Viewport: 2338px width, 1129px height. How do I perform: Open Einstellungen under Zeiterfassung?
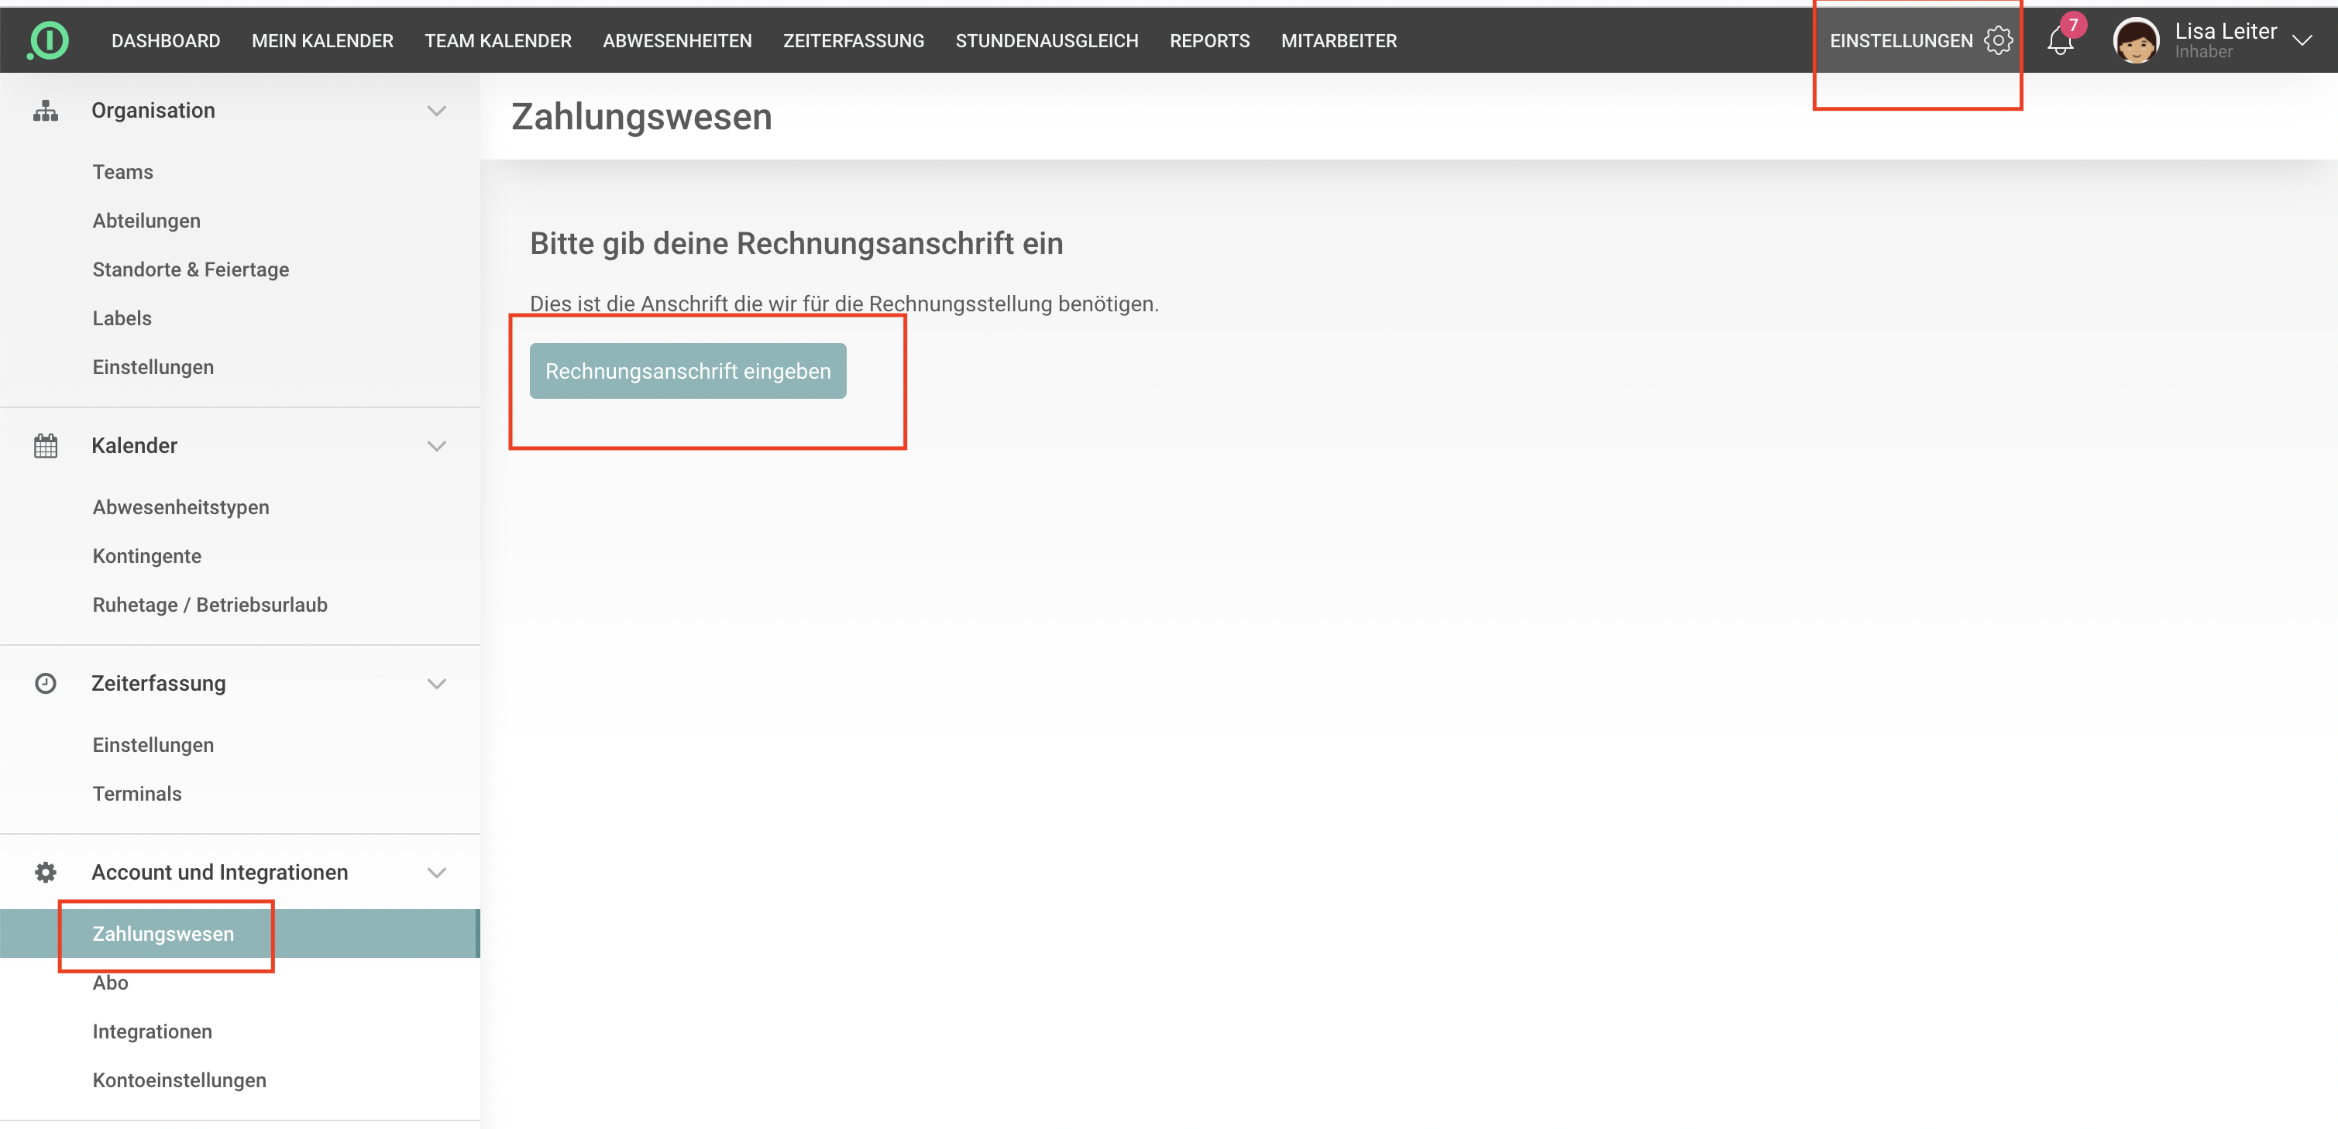[153, 745]
